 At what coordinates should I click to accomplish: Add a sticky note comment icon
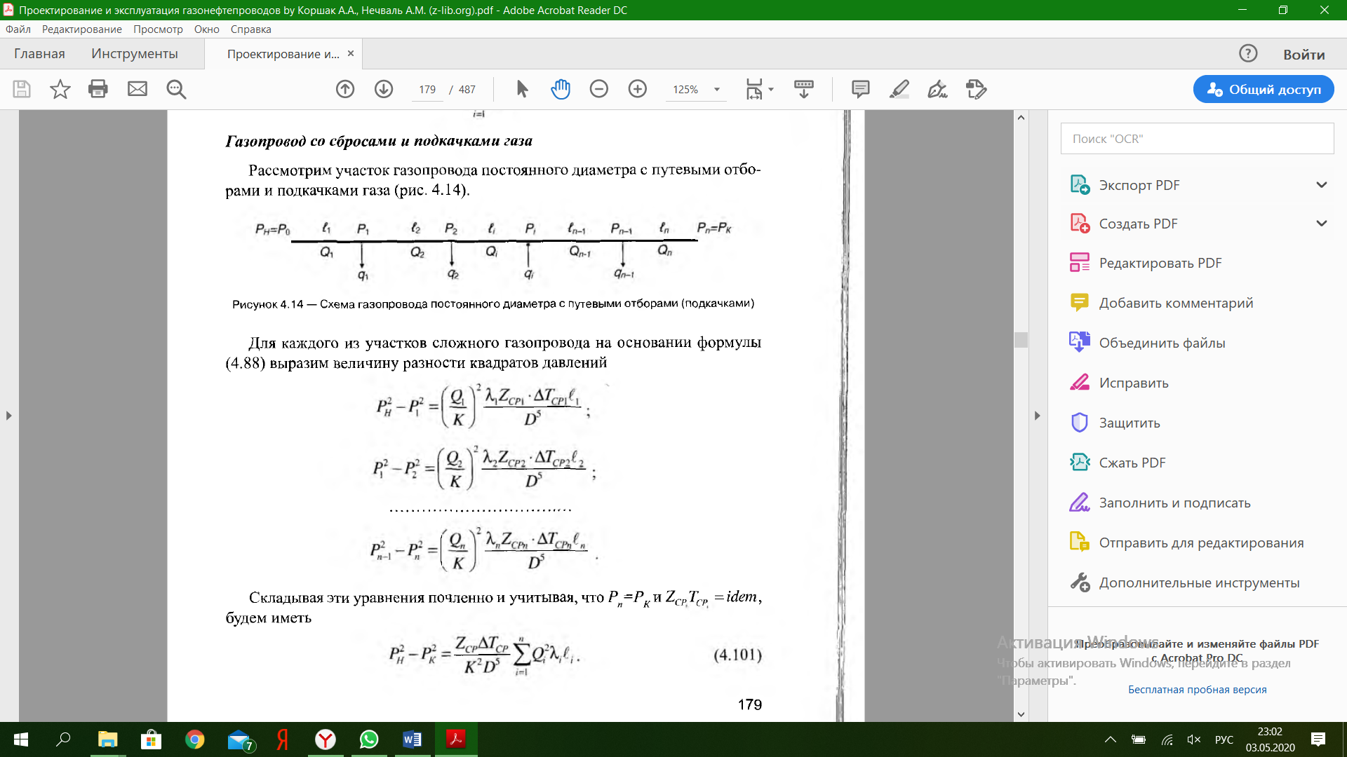(860, 89)
